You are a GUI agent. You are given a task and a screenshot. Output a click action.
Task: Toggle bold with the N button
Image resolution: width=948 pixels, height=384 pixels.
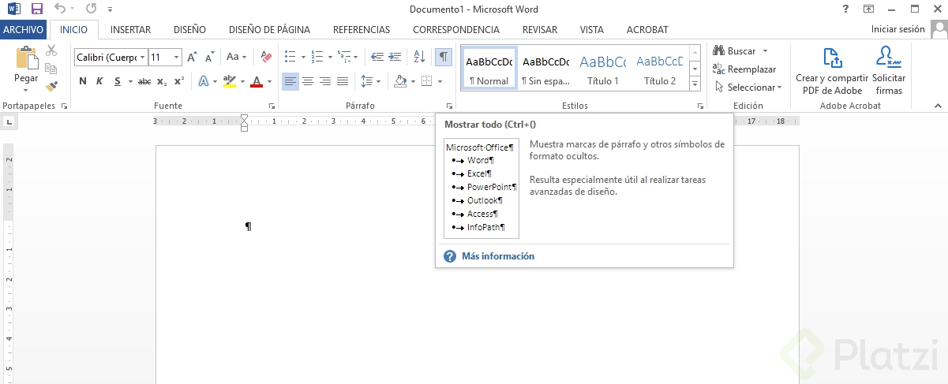coord(83,81)
